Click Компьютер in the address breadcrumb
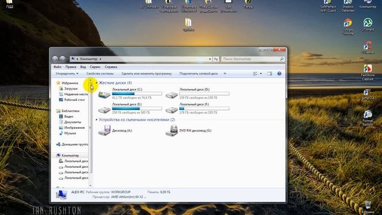Image resolution: width=382 pixels, height=215 pixels. [89, 59]
